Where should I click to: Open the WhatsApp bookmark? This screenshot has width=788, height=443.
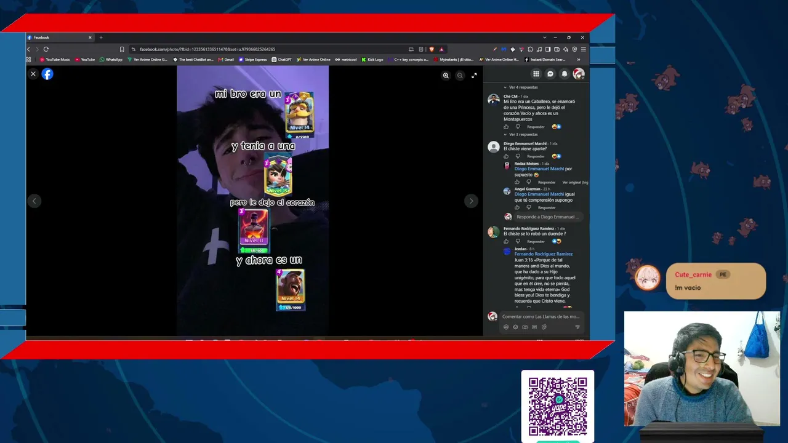(x=111, y=60)
